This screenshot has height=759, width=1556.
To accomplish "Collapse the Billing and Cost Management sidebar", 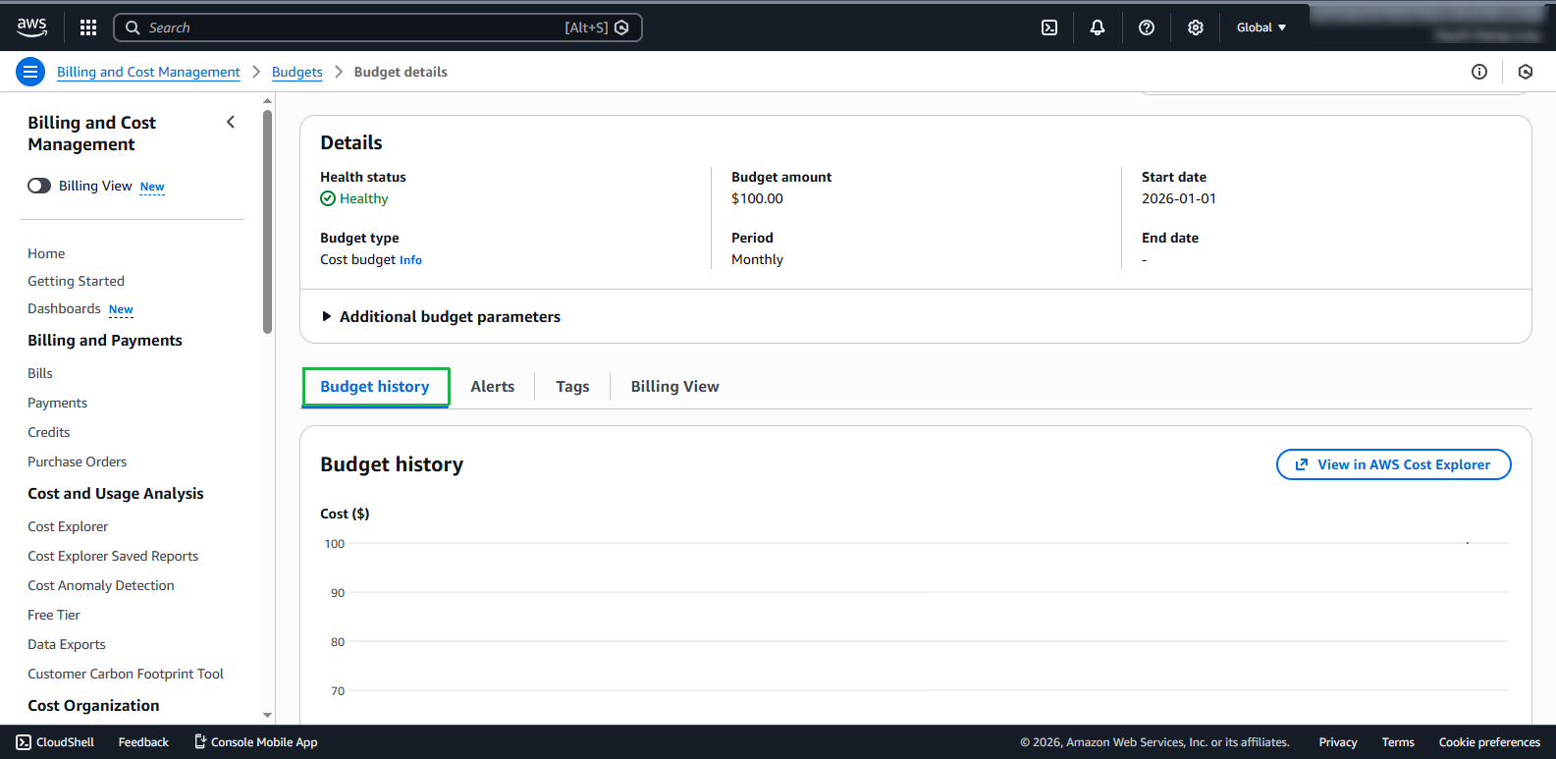I will pyautogui.click(x=231, y=122).
